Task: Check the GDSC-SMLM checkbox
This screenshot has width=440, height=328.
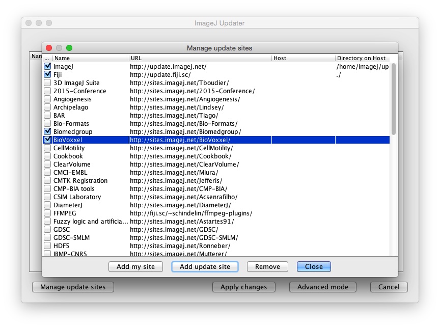Action: [47, 237]
